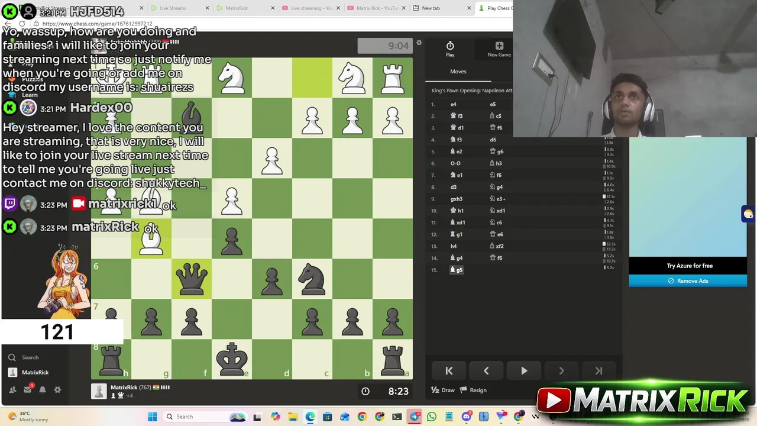
Task: Open Microsoft Store from taskbar
Action: [x=327, y=417]
